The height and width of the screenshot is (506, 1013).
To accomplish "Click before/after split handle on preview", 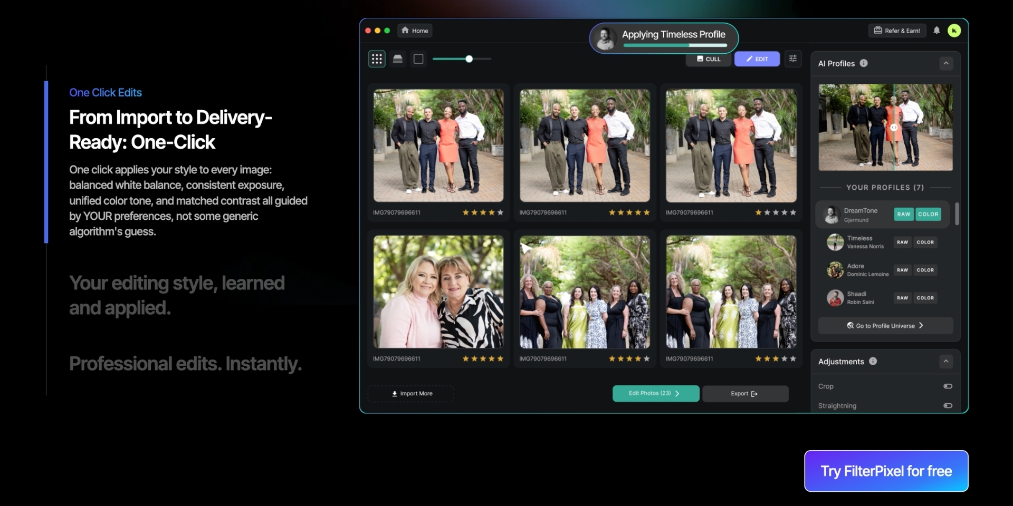I will (x=894, y=128).
